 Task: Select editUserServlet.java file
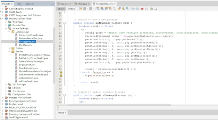(28, 81)
